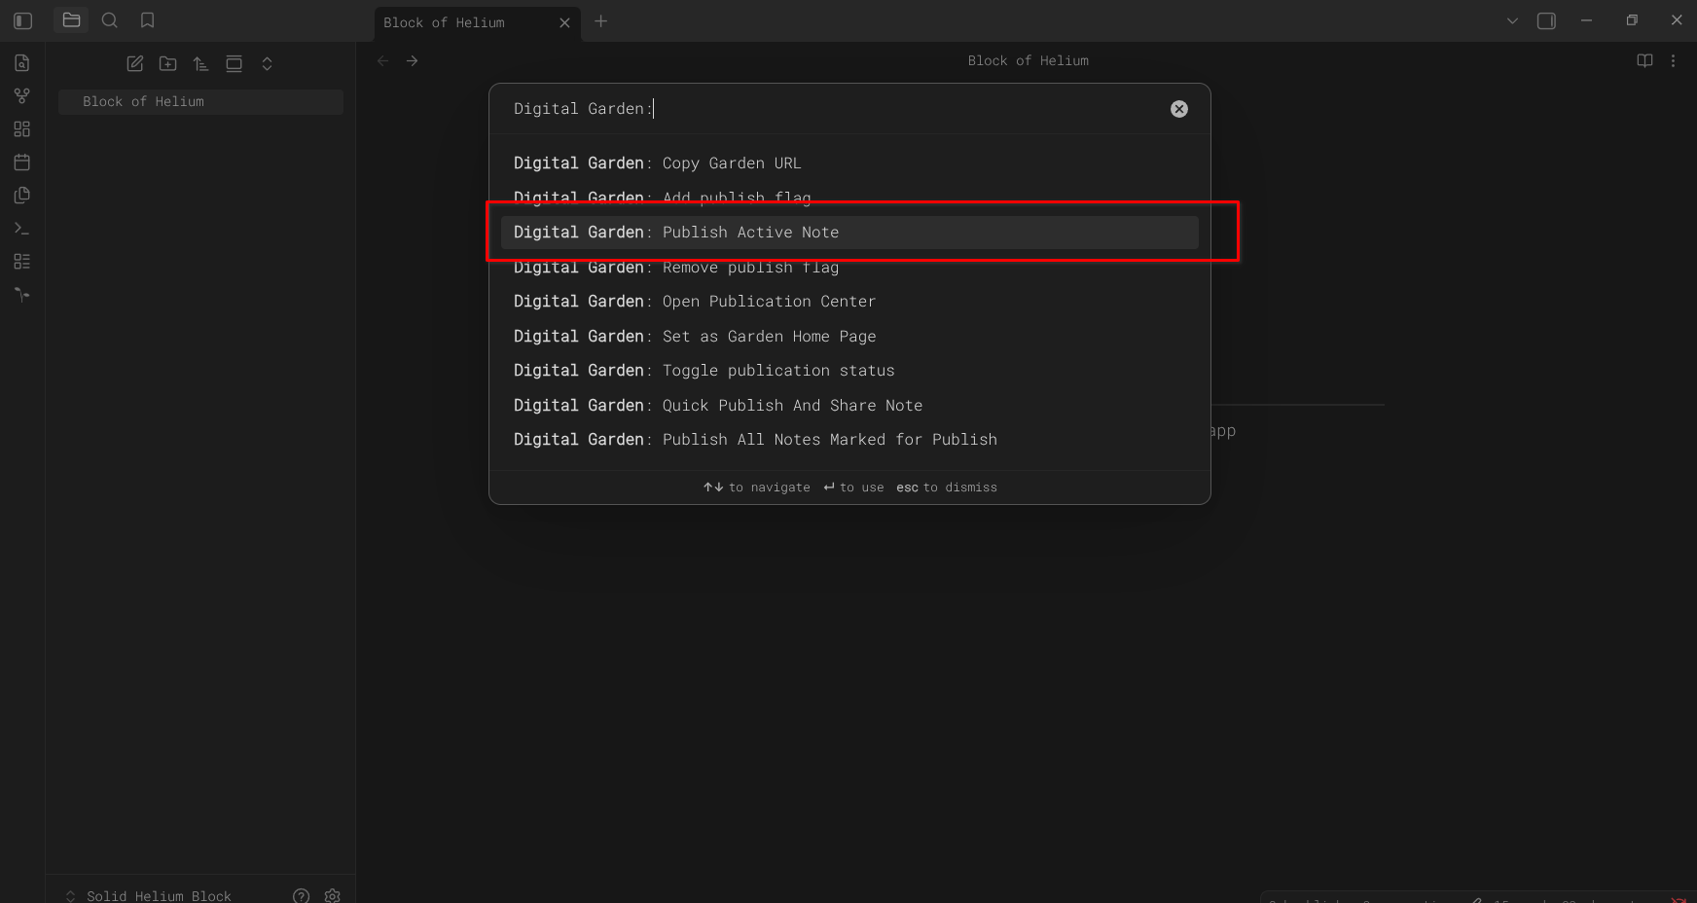Select the Block of Helium tab

tap(478, 23)
